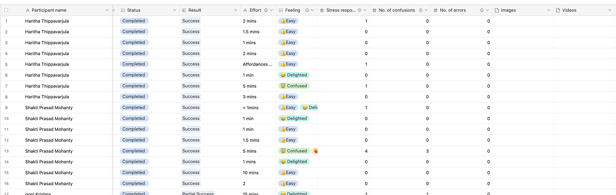Select row number 9
Image resolution: width=616 pixels, height=195 pixels.
pos(6,108)
